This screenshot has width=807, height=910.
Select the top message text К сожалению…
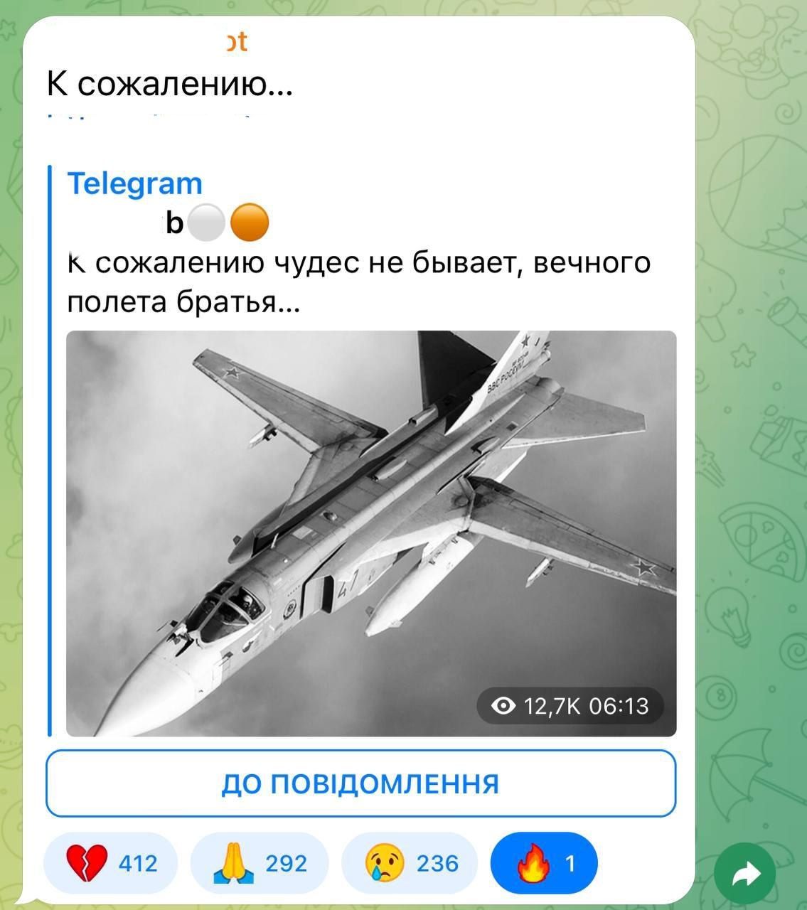point(169,84)
